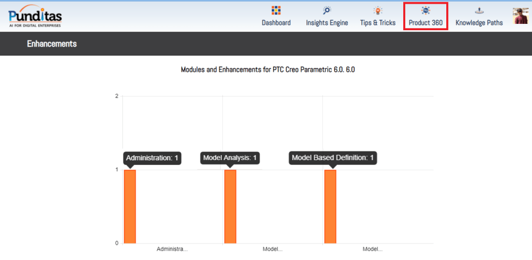Click the 'Administra...' x-axis label
This screenshot has width=532, height=260.
click(172, 249)
